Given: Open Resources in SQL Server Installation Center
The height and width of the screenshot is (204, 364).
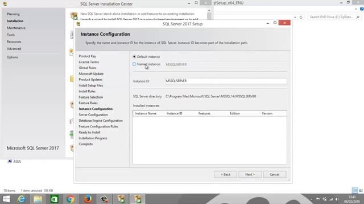Looking at the screenshot, I should tap(14, 42).
